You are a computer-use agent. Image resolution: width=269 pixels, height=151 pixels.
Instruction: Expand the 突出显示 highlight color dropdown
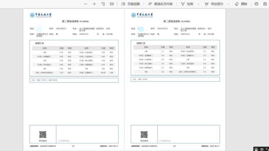point(228,4)
